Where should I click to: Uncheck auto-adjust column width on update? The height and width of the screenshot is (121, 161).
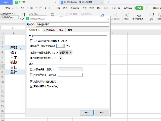pos(31,82)
